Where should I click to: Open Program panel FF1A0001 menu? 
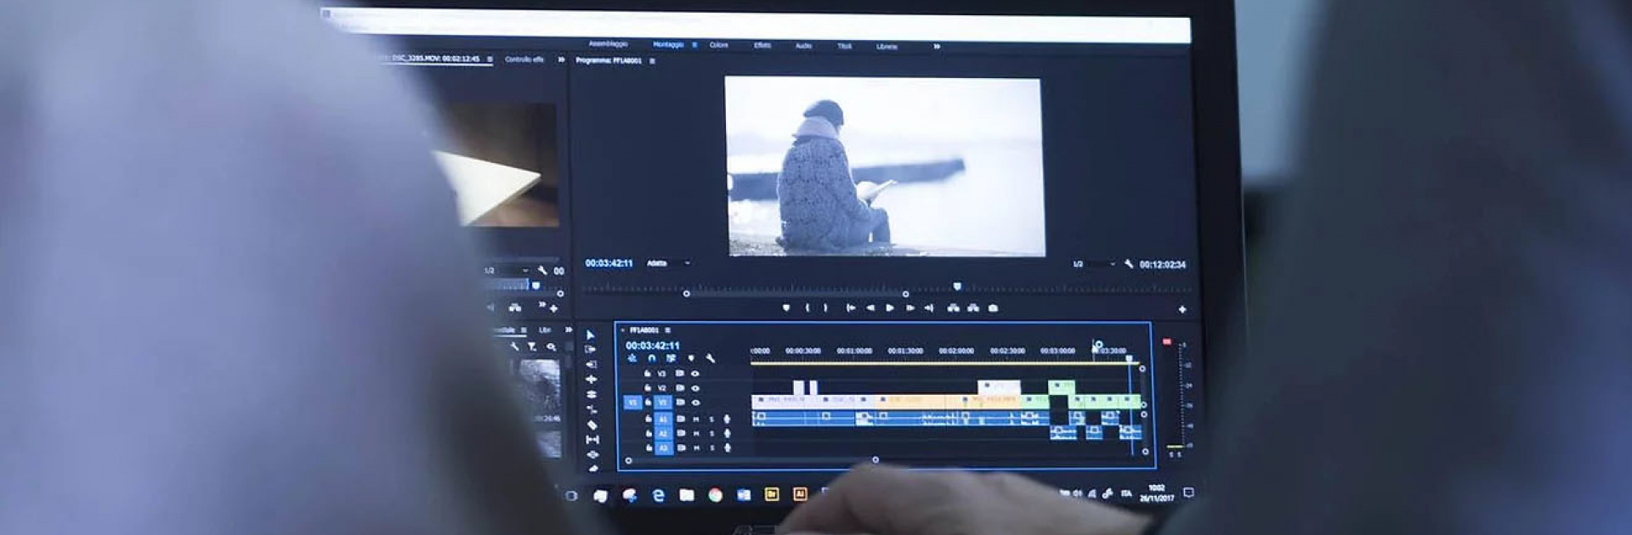(x=652, y=60)
